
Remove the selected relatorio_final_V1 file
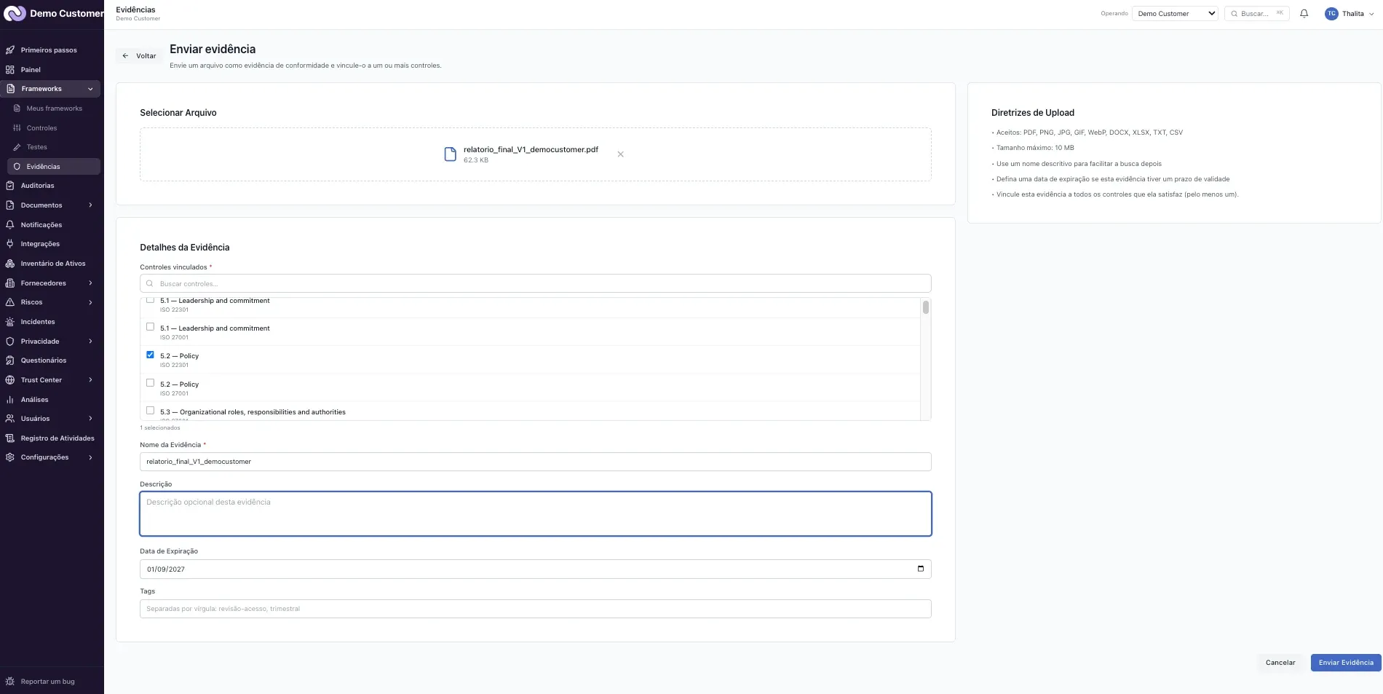pos(620,154)
